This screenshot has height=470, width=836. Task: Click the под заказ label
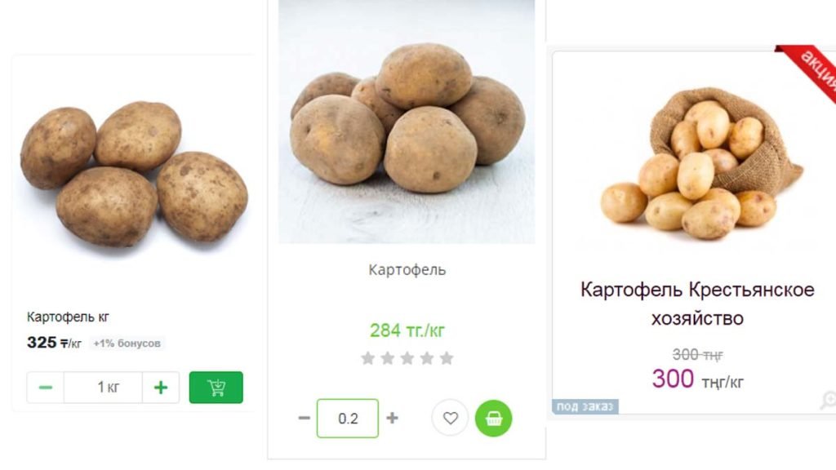[585, 406]
